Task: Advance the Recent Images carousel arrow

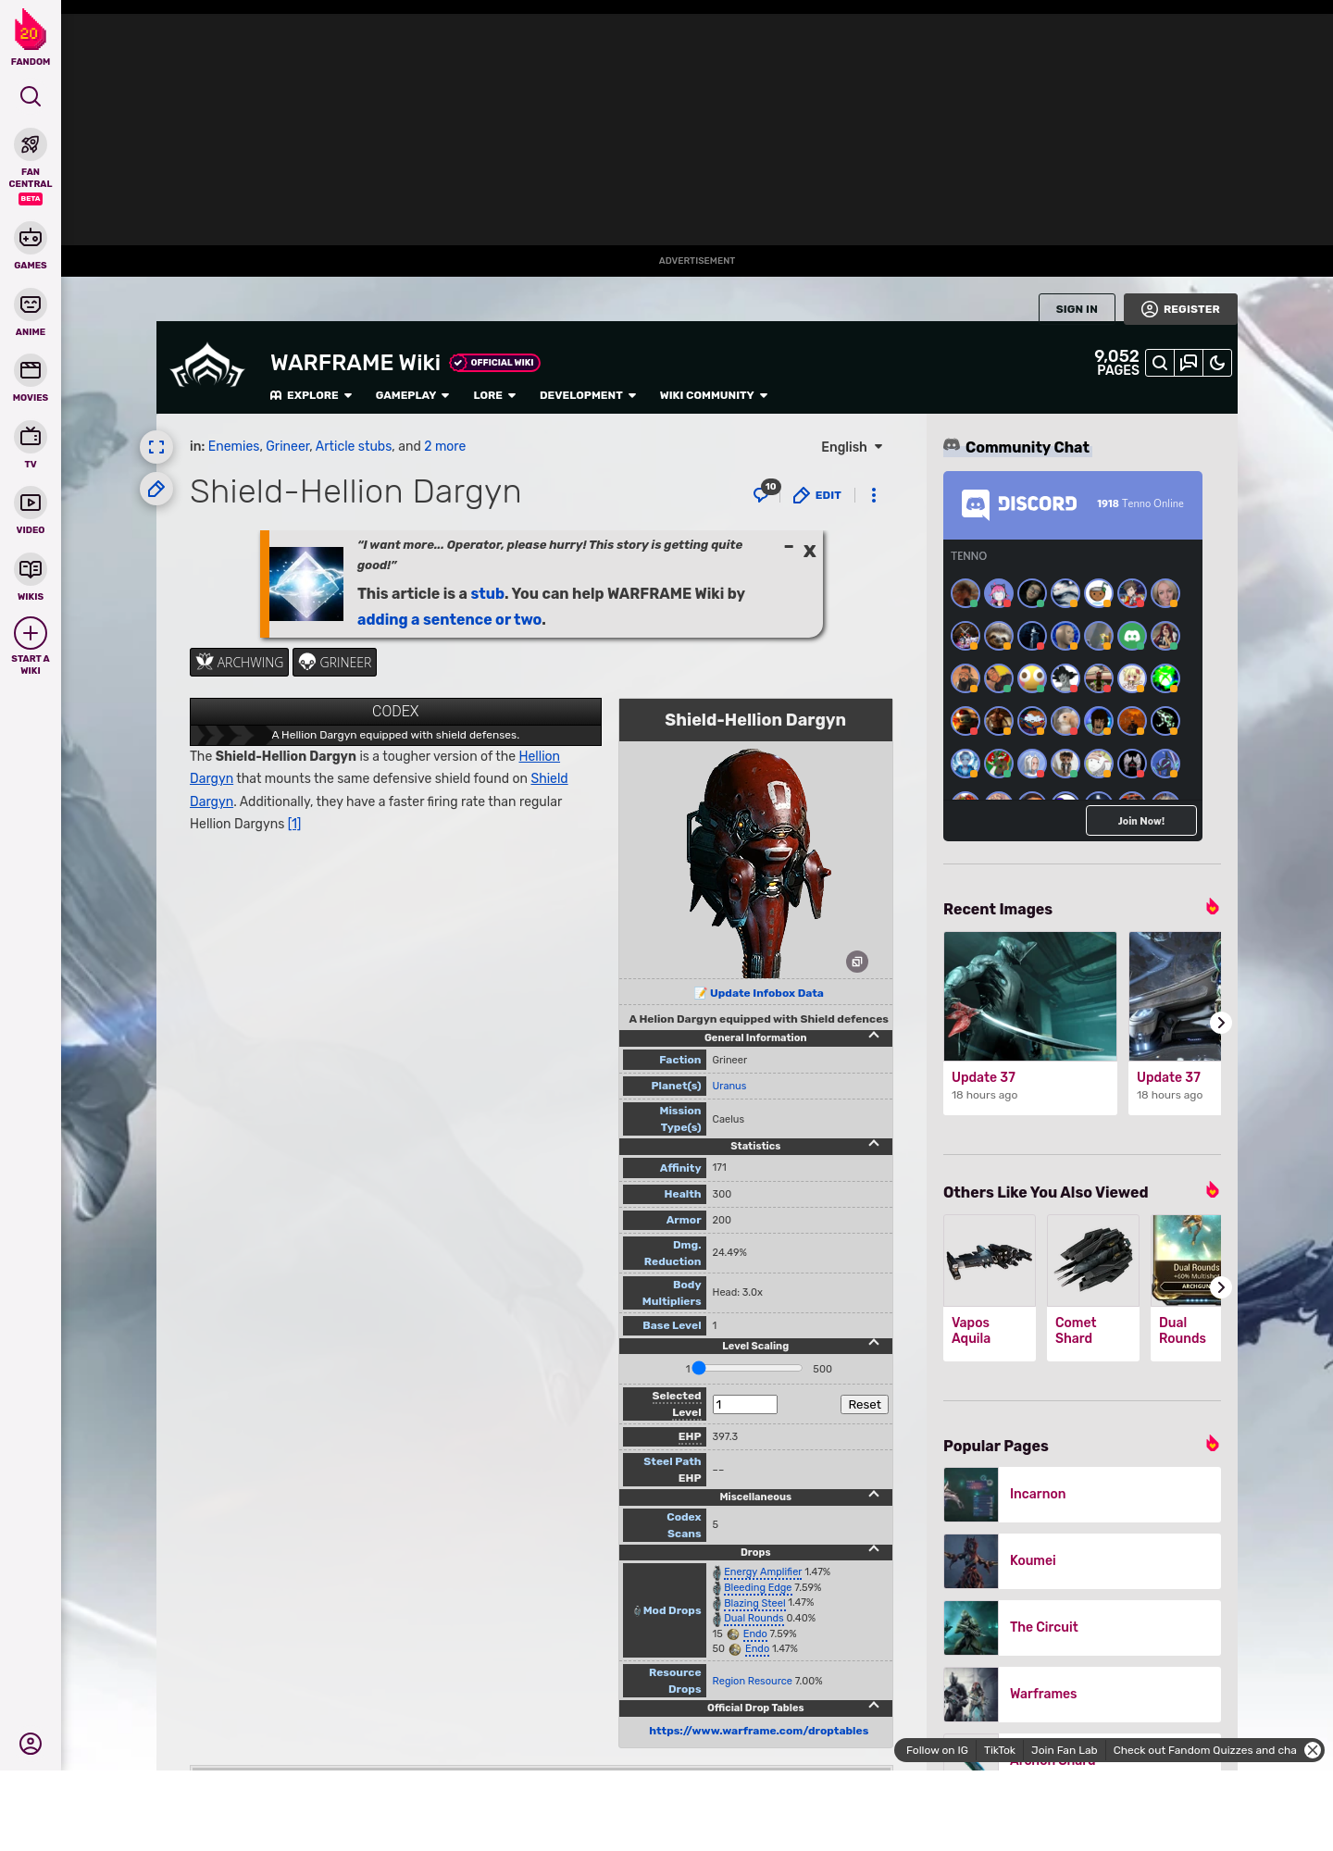Action: point(1221,1023)
